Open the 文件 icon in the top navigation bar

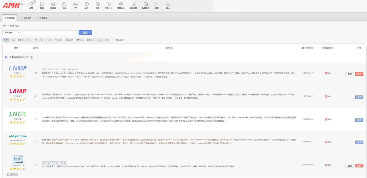click(64, 5)
